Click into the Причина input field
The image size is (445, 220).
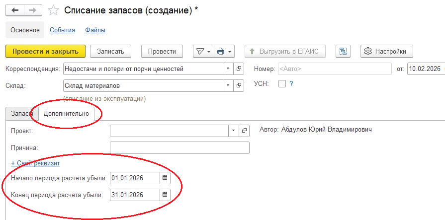[179, 148]
